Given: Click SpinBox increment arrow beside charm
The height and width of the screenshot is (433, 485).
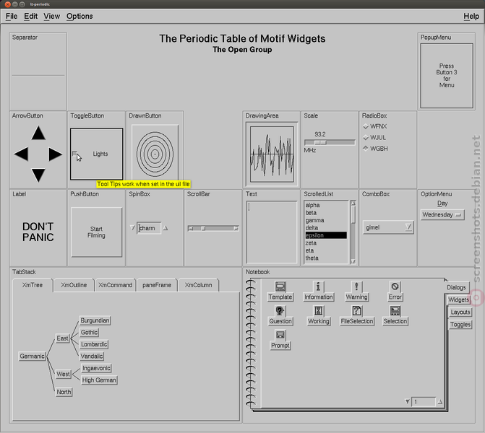Looking at the screenshot, I should pyautogui.click(x=166, y=228).
